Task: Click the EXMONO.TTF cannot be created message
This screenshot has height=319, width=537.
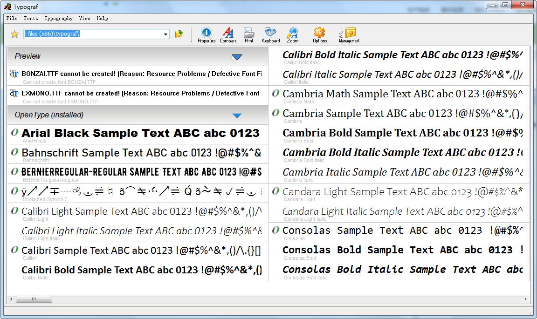Action: (140, 93)
